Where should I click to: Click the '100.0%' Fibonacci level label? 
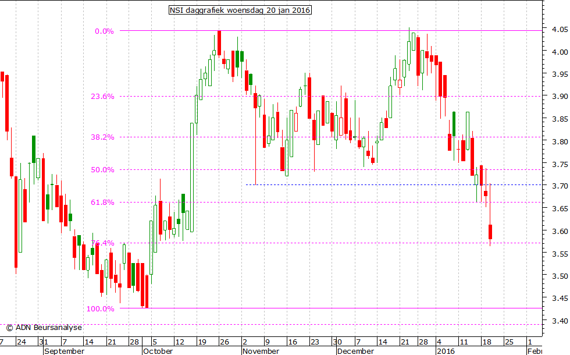pos(100,309)
